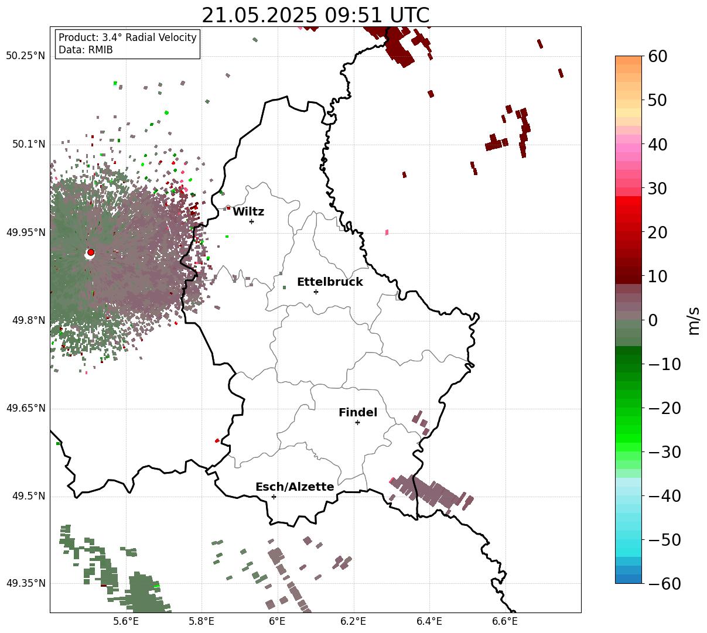Select the Findel station label
The image size is (707, 633).
point(358,413)
